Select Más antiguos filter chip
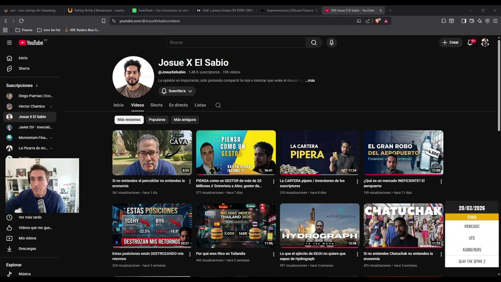This screenshot has height=282, width=501. click(x=185, y=119)
